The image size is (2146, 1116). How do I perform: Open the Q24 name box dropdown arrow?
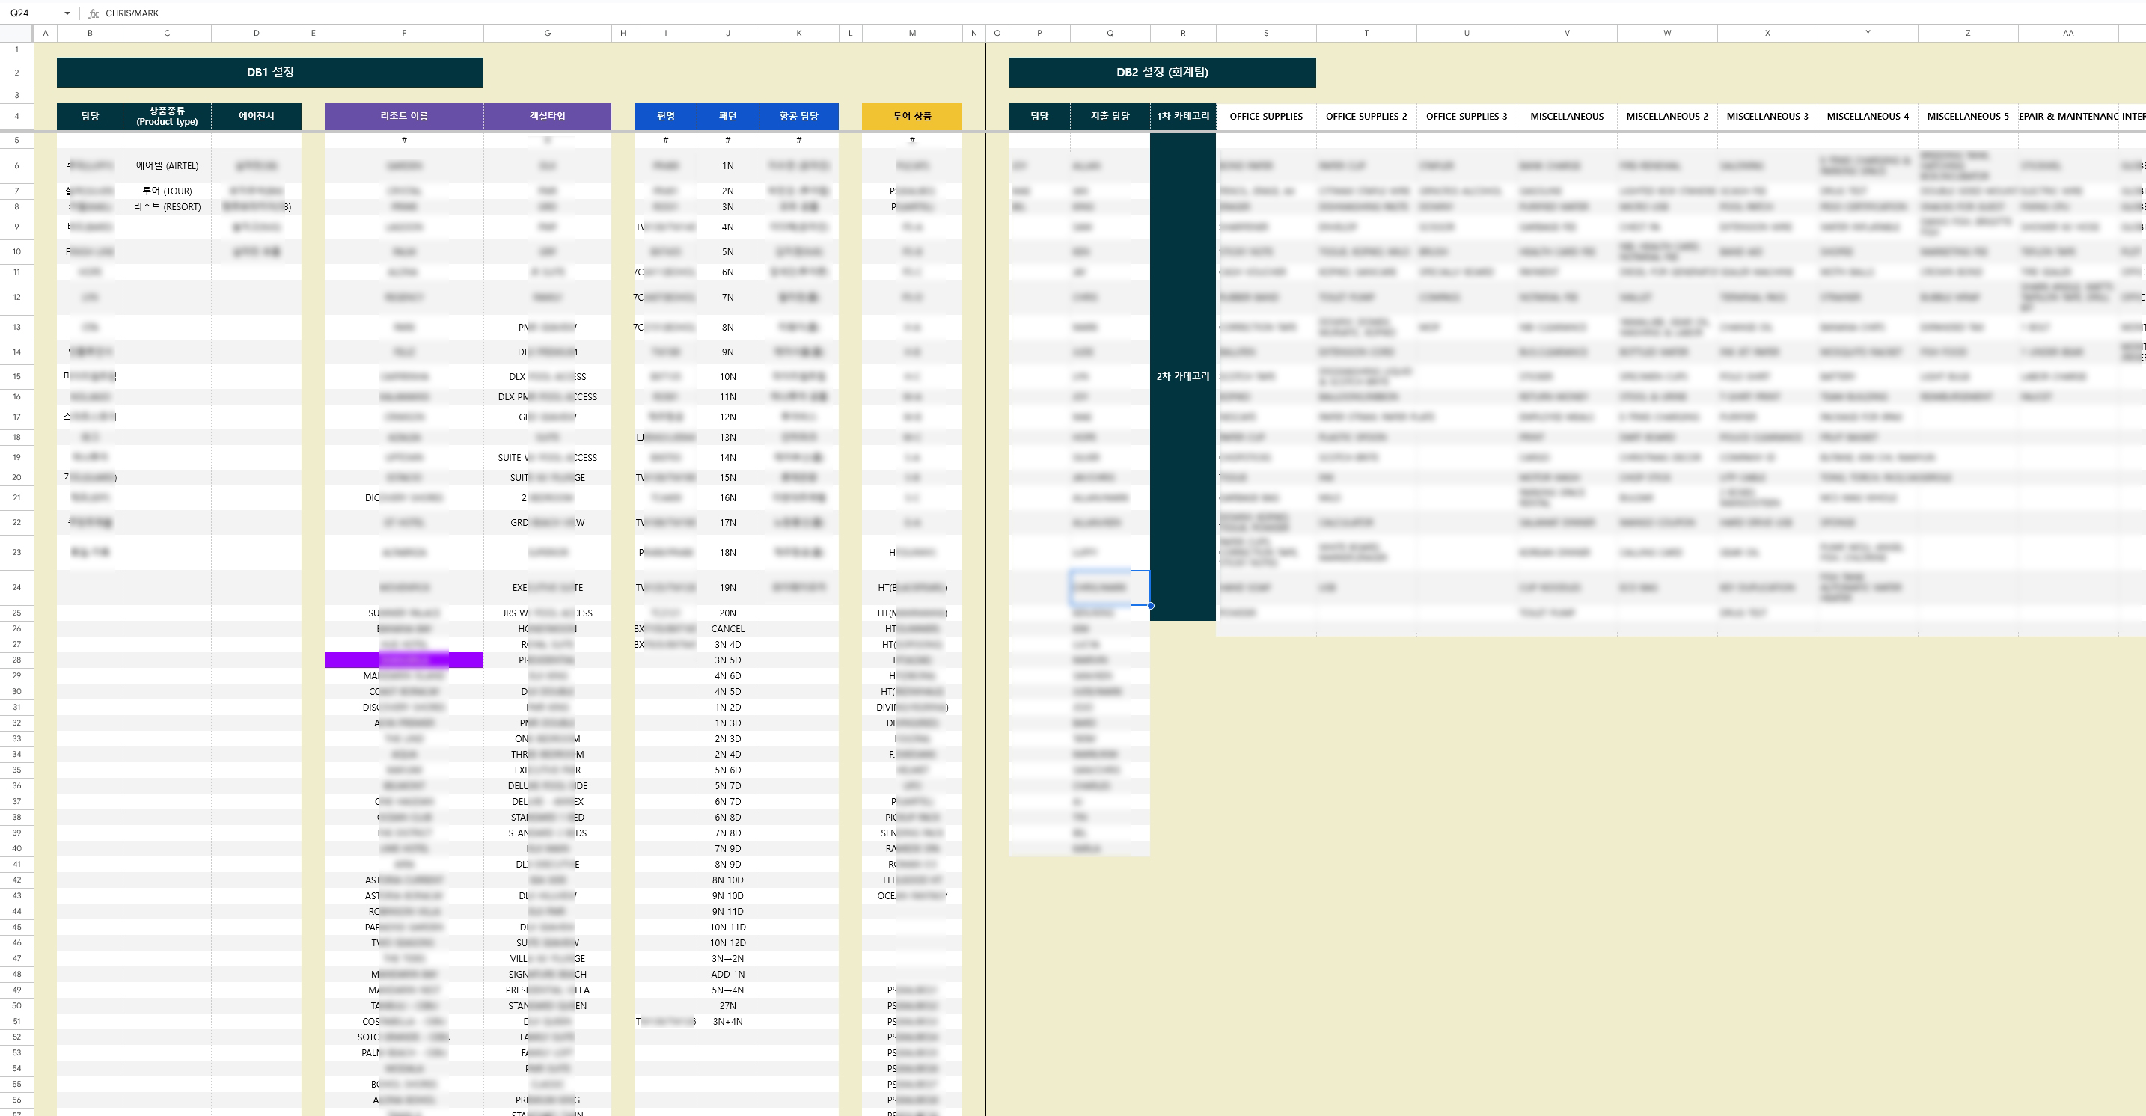(x=67, y=13)
